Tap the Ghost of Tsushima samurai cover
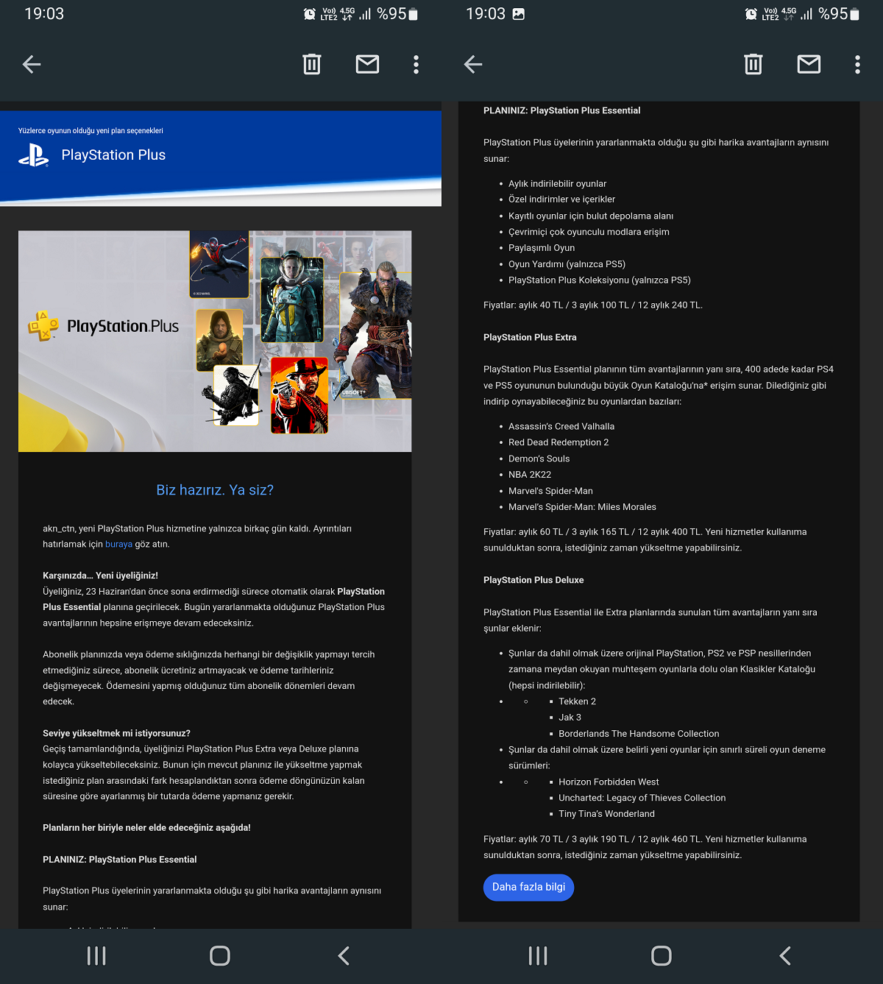883x984 pixels. pos(236,394)
